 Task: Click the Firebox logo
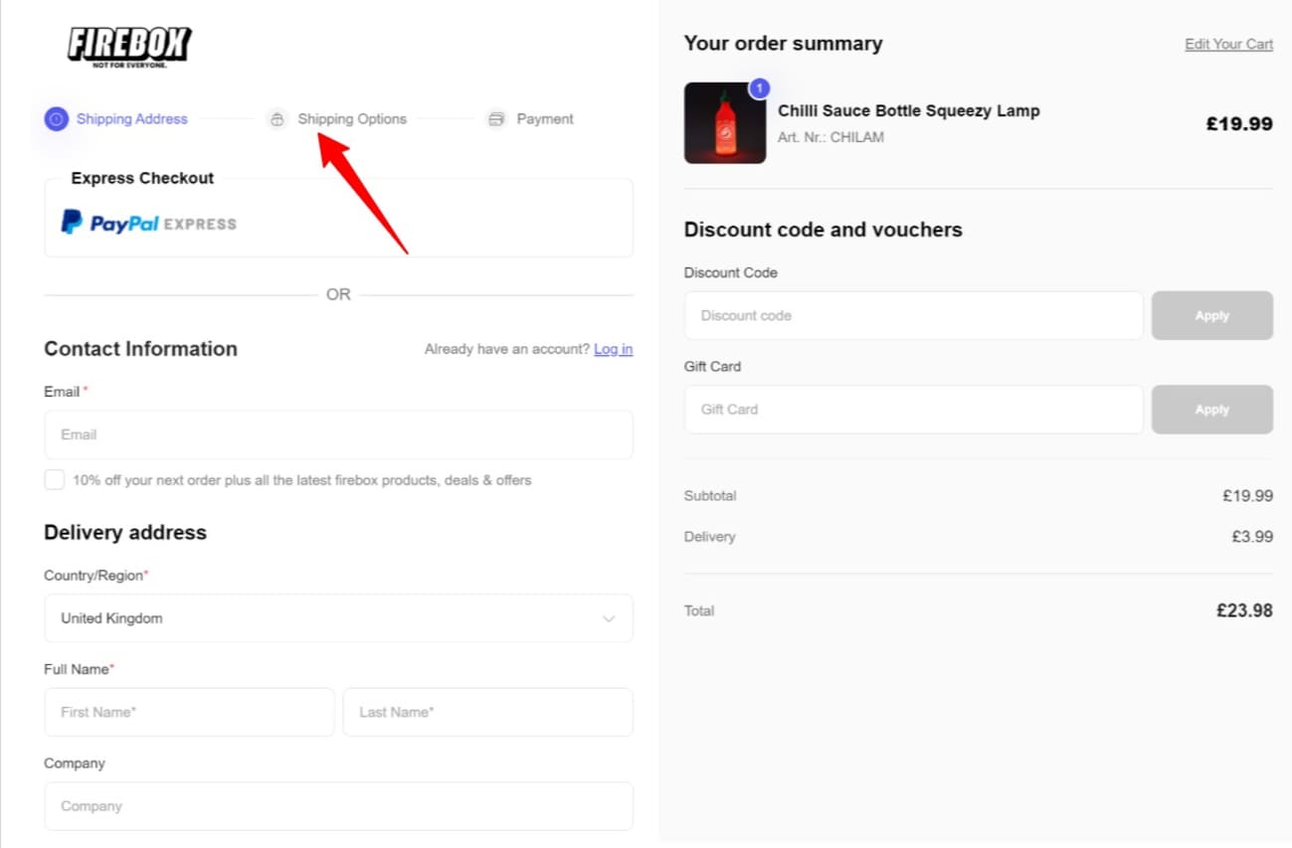pos(128,44)
